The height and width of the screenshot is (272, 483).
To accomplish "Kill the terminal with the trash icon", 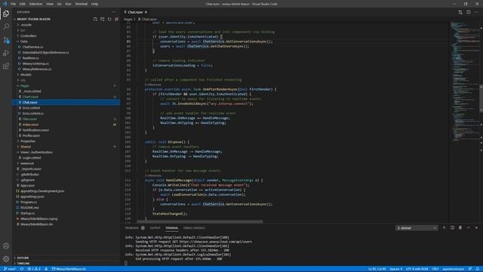I will point(460,227).
